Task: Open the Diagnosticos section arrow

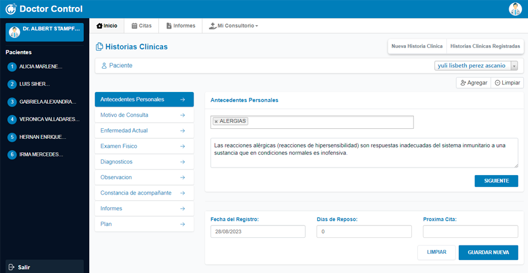Action: (183, 162)
